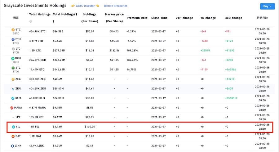The image size is (279, 152).
Task: Click the 7D change column header
Action: click(x=208, y=18)
